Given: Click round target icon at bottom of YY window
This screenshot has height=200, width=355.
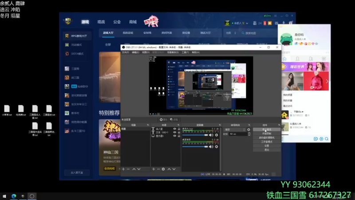Looking at the screenshot, I should [321, 139].
